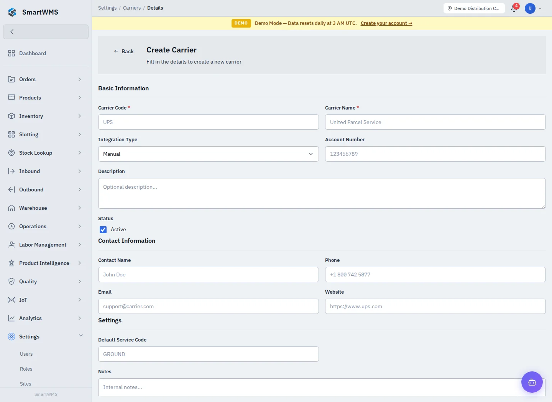
Task: Expand the Product Intelligence chevron
Action: pos(80,263)
